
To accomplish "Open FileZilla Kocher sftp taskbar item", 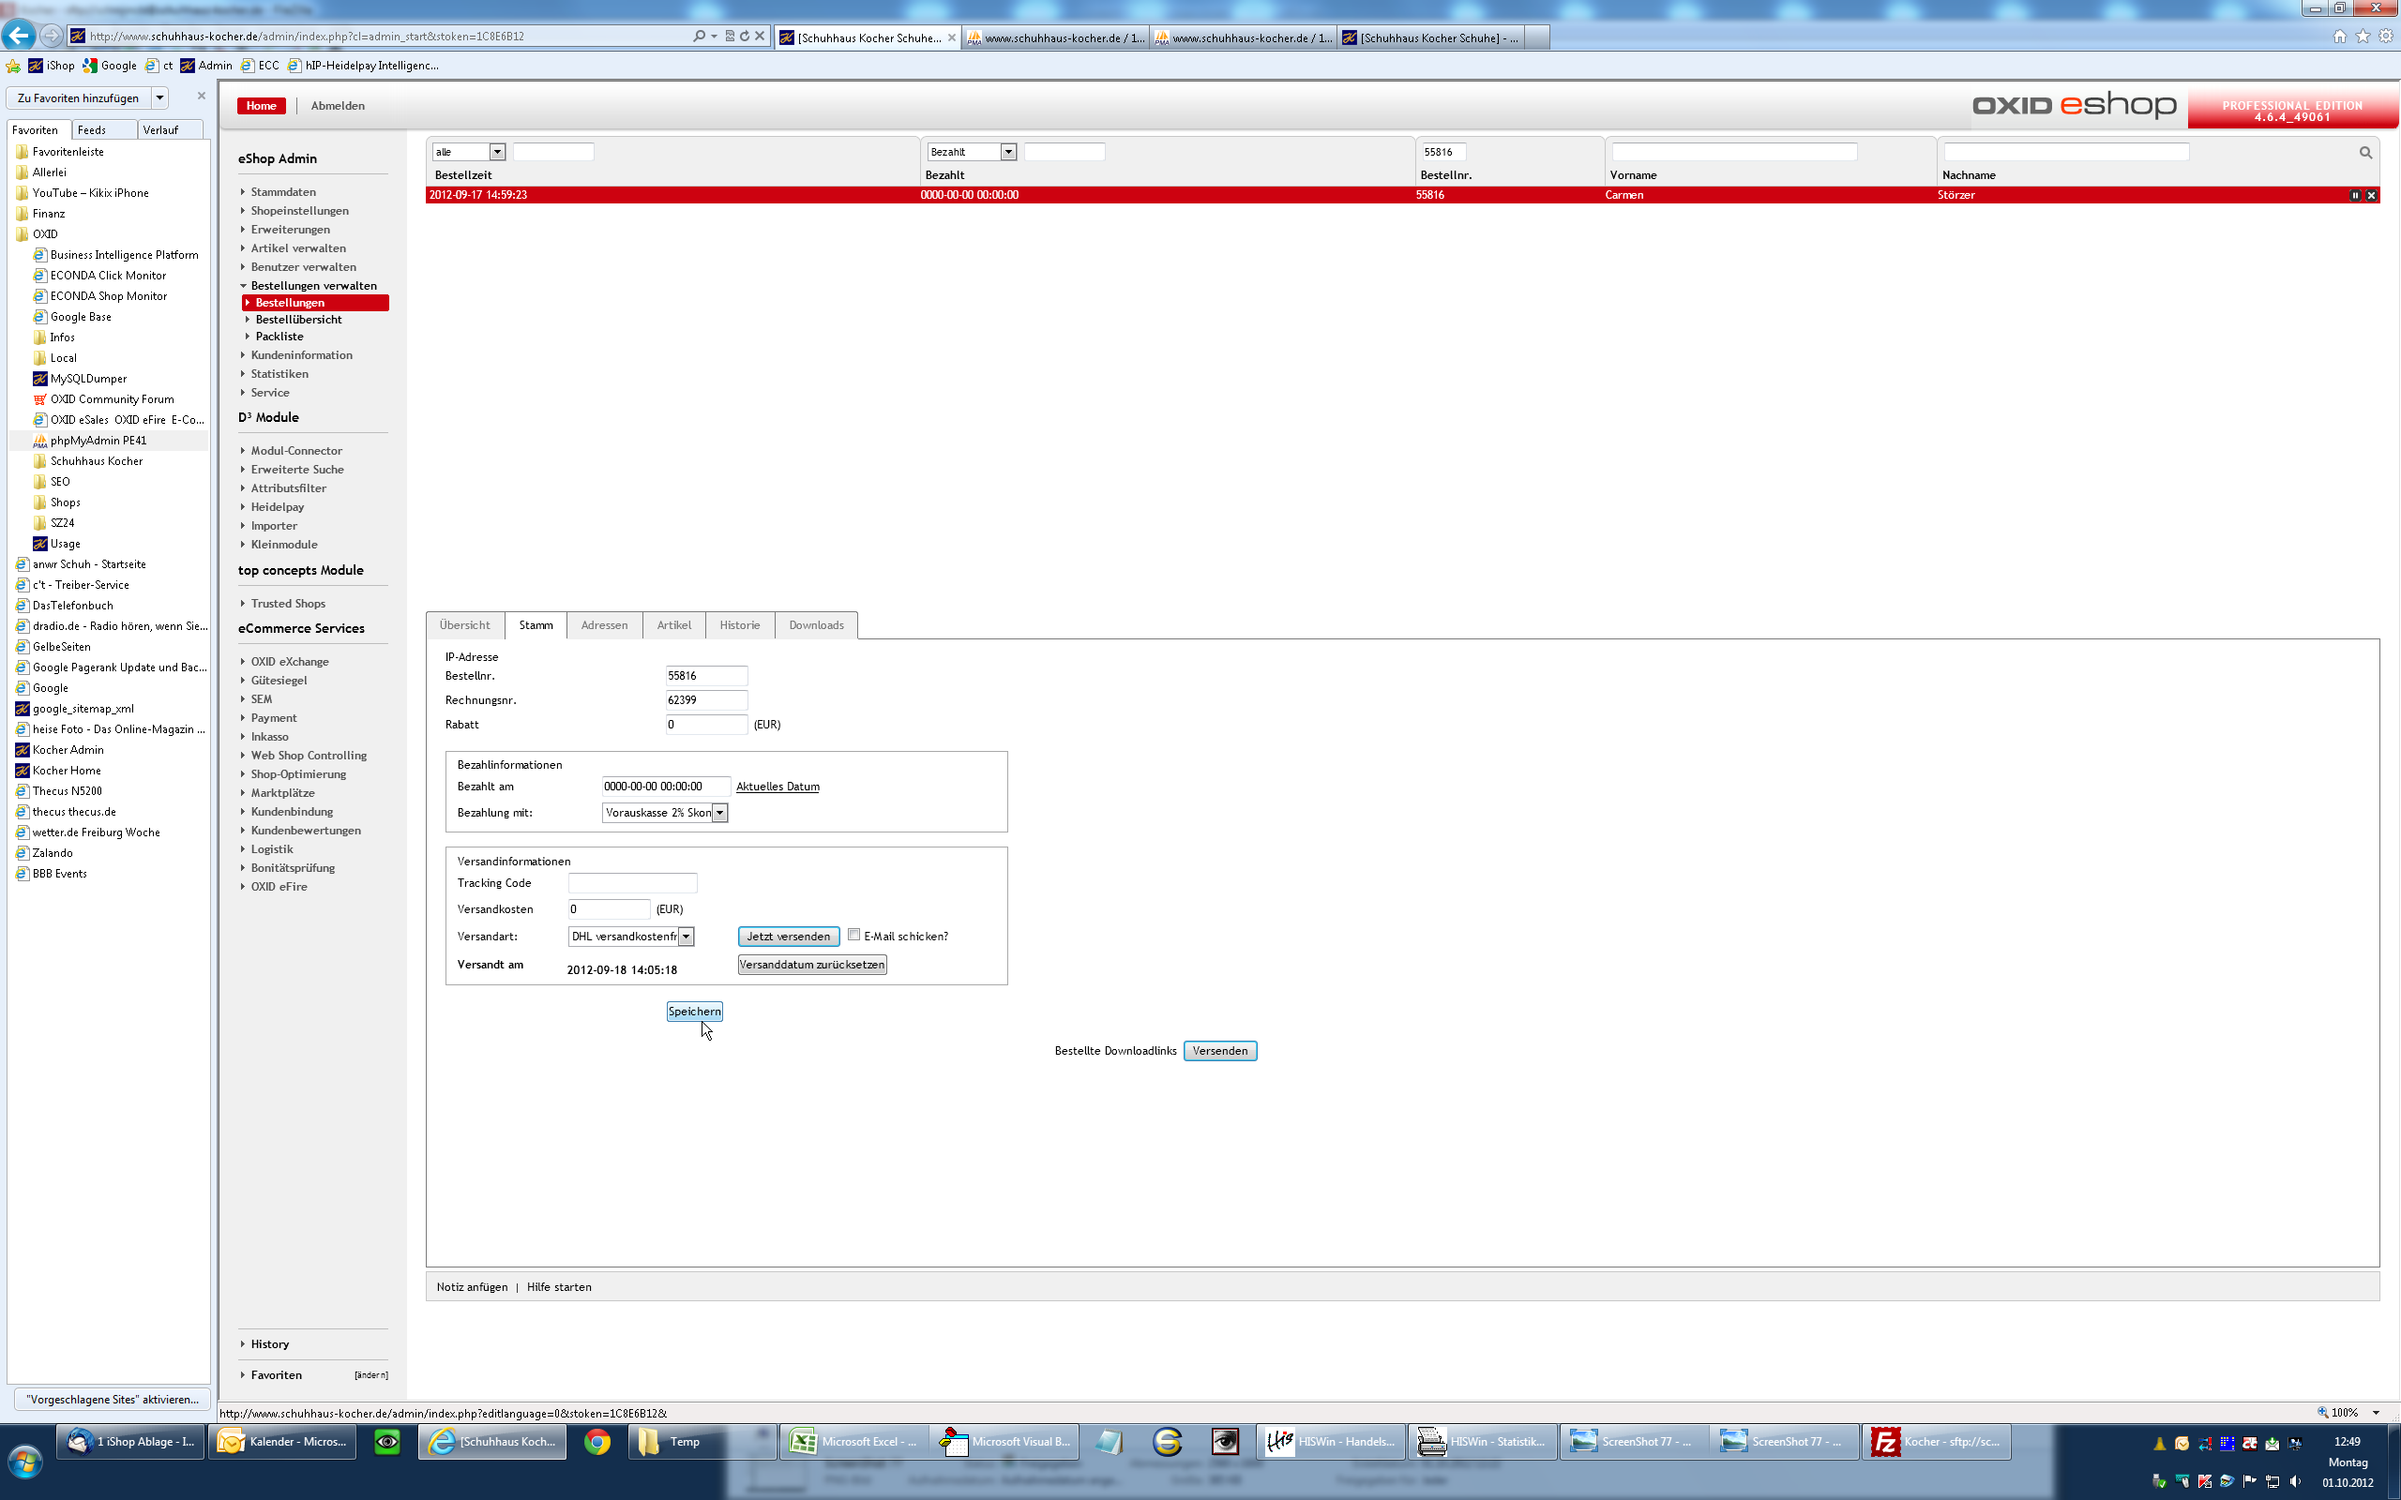I will (x=1936, y=1442).
